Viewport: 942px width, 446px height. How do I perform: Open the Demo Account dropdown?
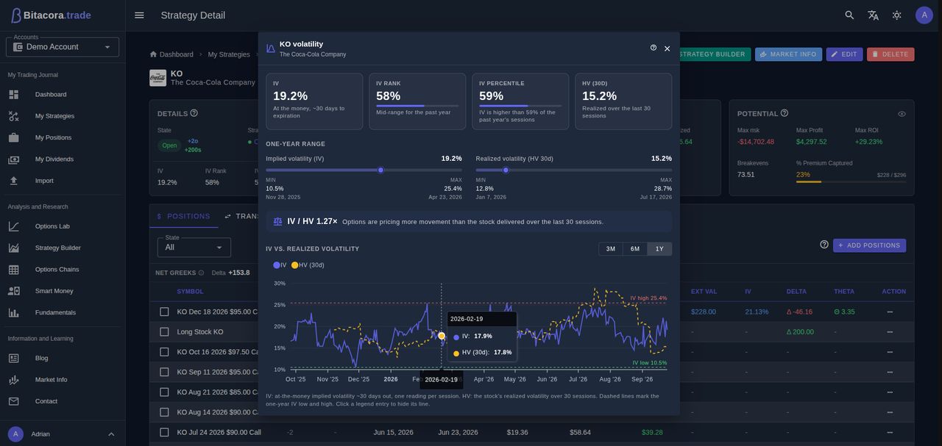click(x=63, y=47)
